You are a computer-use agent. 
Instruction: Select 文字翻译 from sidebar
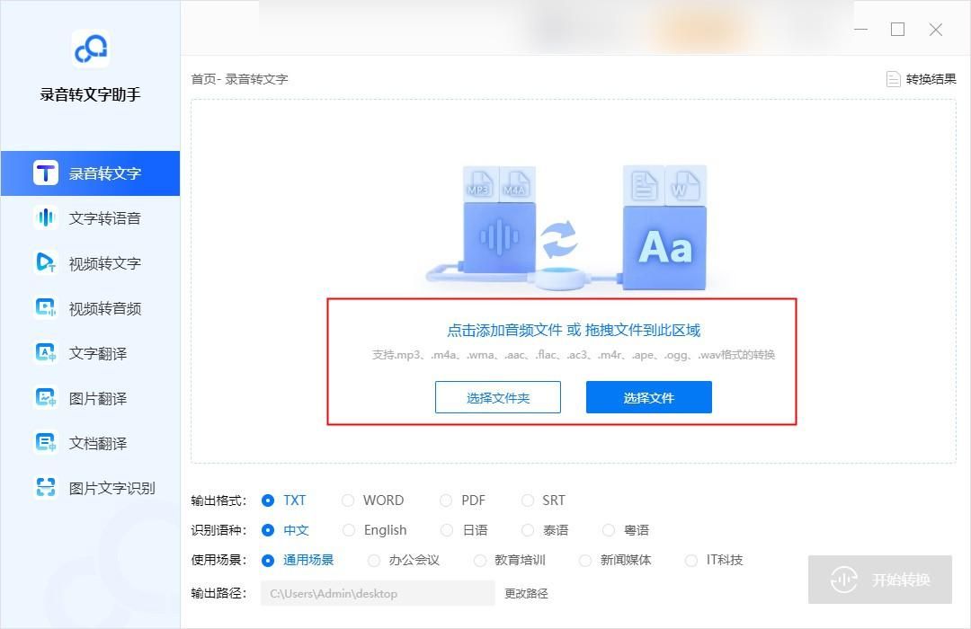pyautogui.click(x=91, y=353)
